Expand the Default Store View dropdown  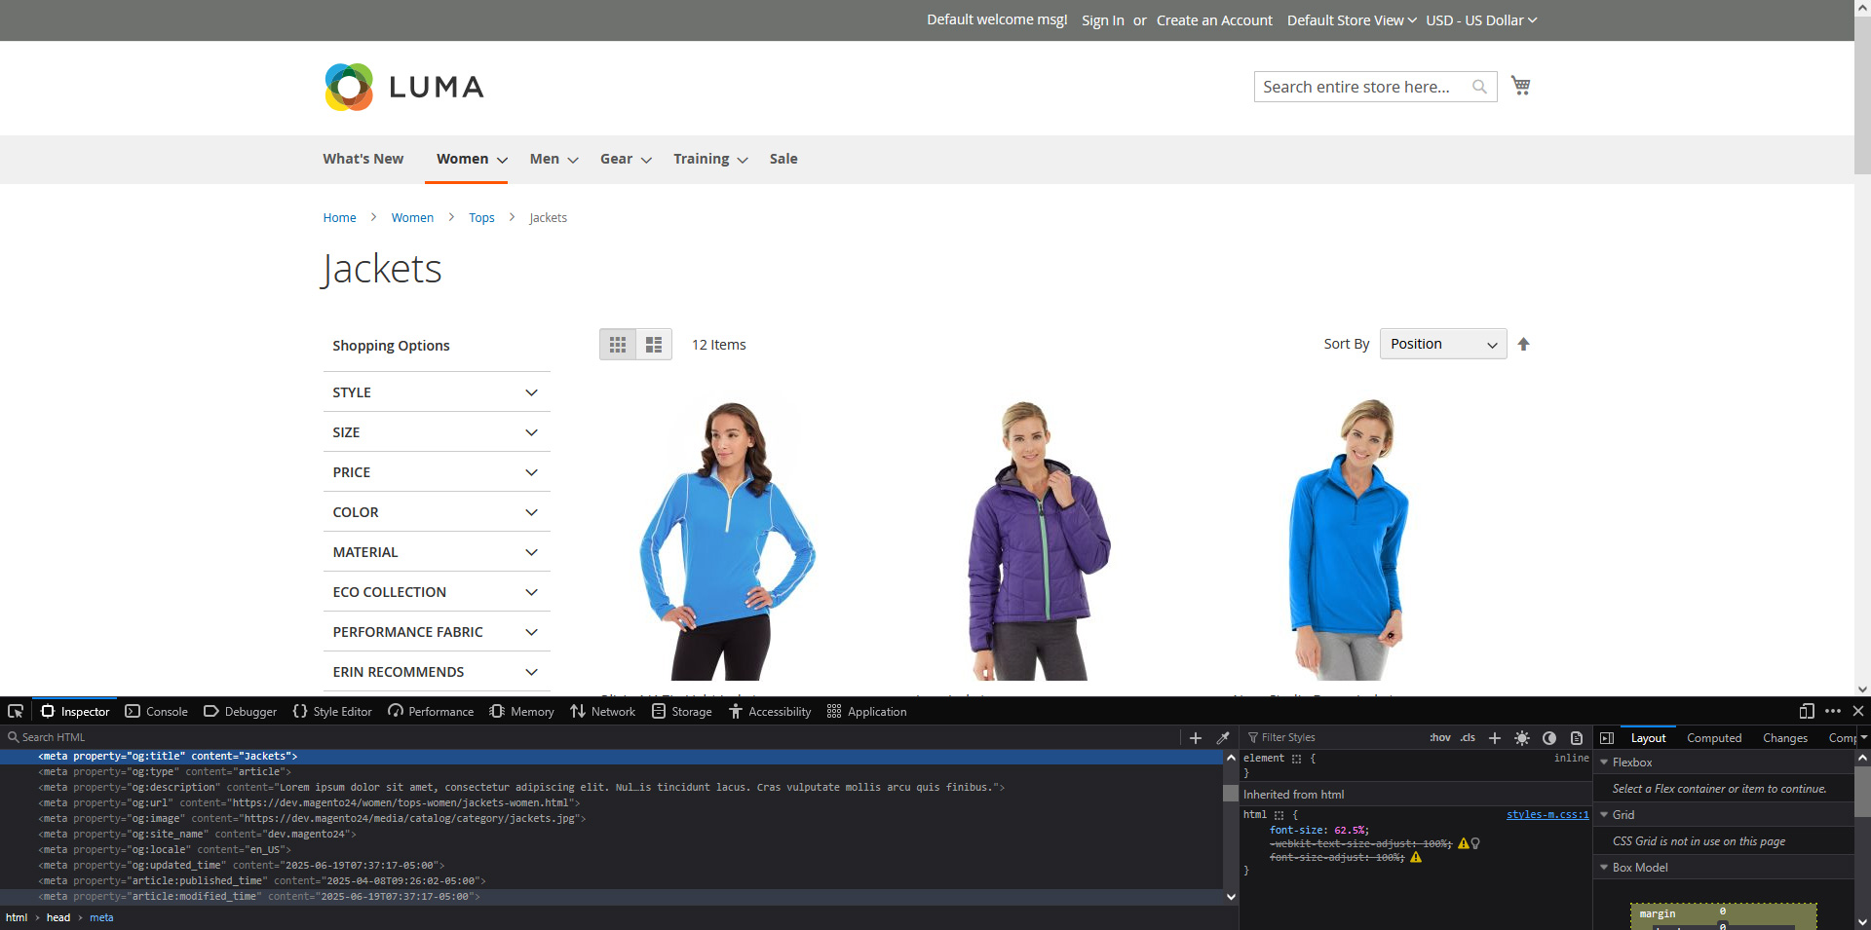coord(1351,19)
